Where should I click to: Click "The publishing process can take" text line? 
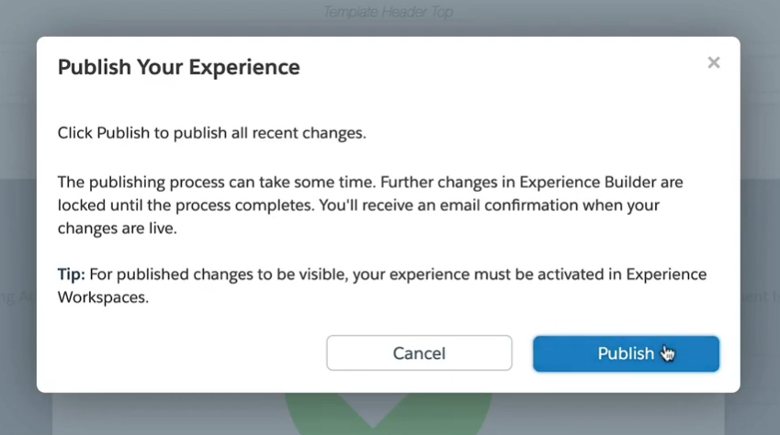pos(175,182)
